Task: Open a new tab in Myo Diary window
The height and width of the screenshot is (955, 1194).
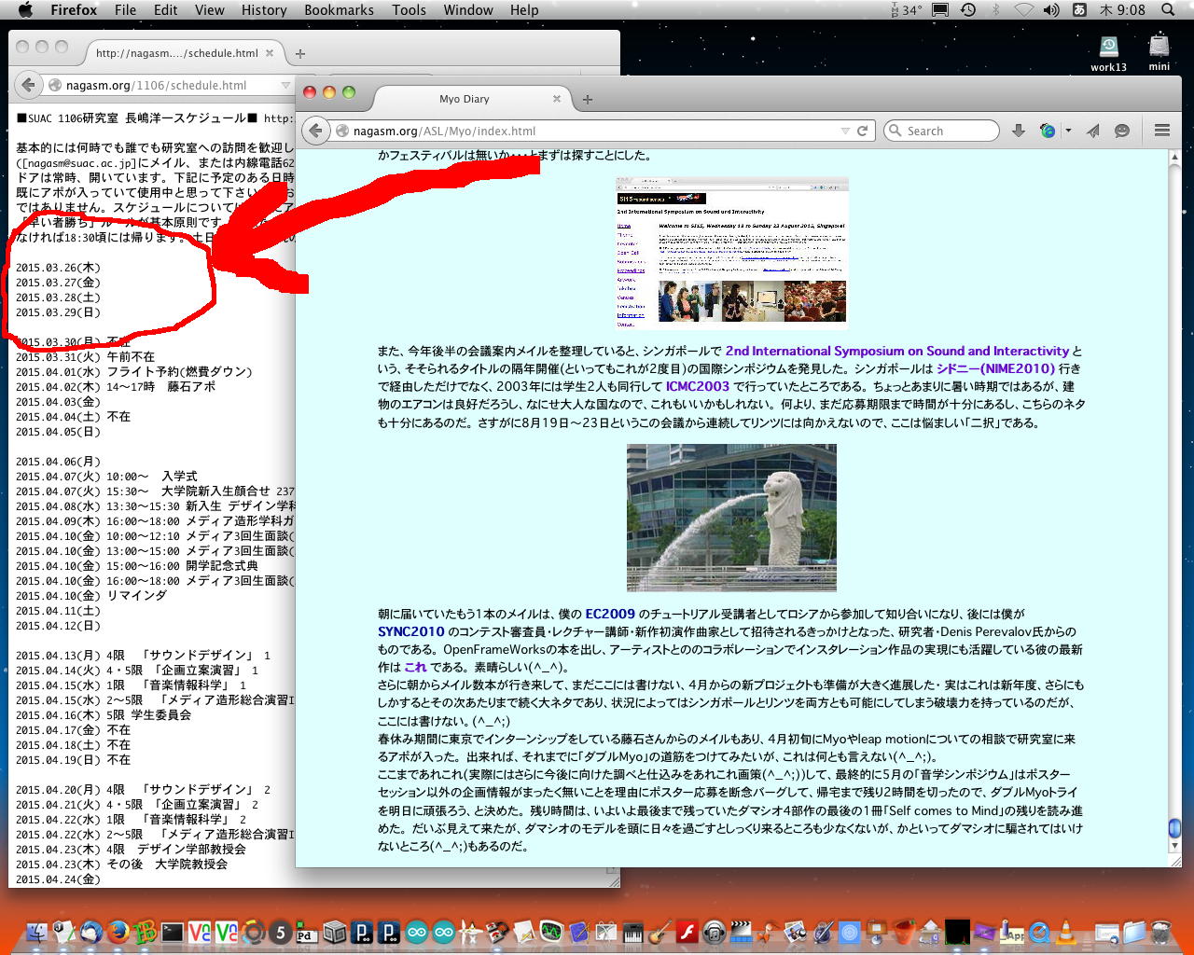Action: click(588, 99)
